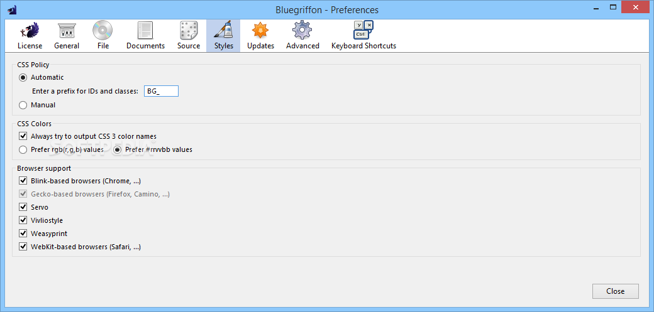Select the Styles preferences pane
654x312 pixels.
tap(224, 35)
